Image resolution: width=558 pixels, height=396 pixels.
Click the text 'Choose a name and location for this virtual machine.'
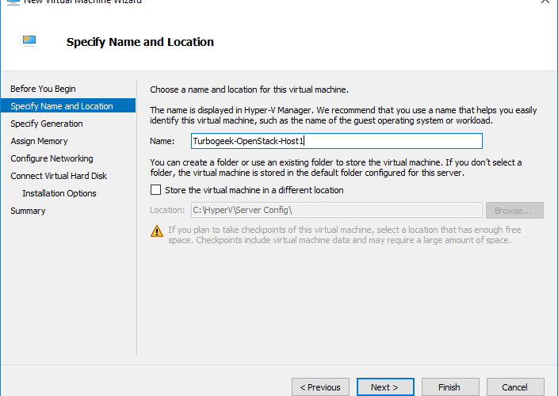(249, 89)
